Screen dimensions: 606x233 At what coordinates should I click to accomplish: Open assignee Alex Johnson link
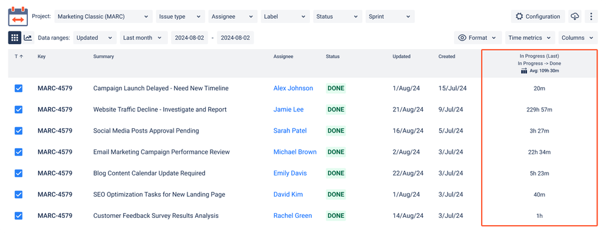(293, 88)
